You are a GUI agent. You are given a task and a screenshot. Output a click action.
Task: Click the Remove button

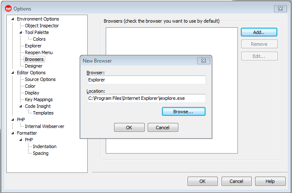pos(259,44)
